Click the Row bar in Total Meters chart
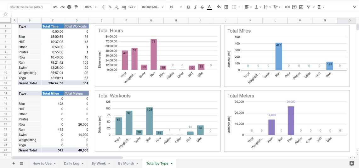This screenshot has height=168, width=359. [x=291, y=121]
